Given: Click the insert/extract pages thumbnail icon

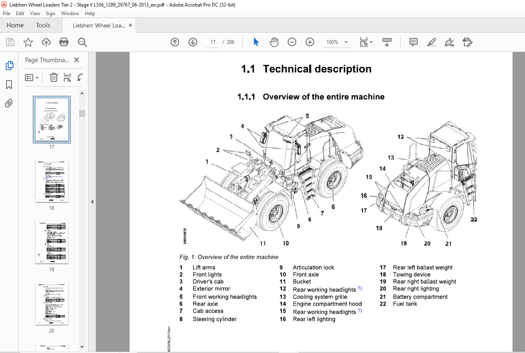Looking at the screenshot, I should click(67, 77).
